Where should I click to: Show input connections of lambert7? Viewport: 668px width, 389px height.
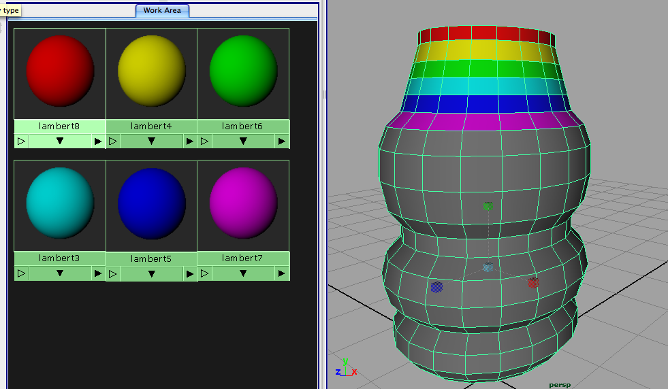pyautogui.click(x=204, y=273)
